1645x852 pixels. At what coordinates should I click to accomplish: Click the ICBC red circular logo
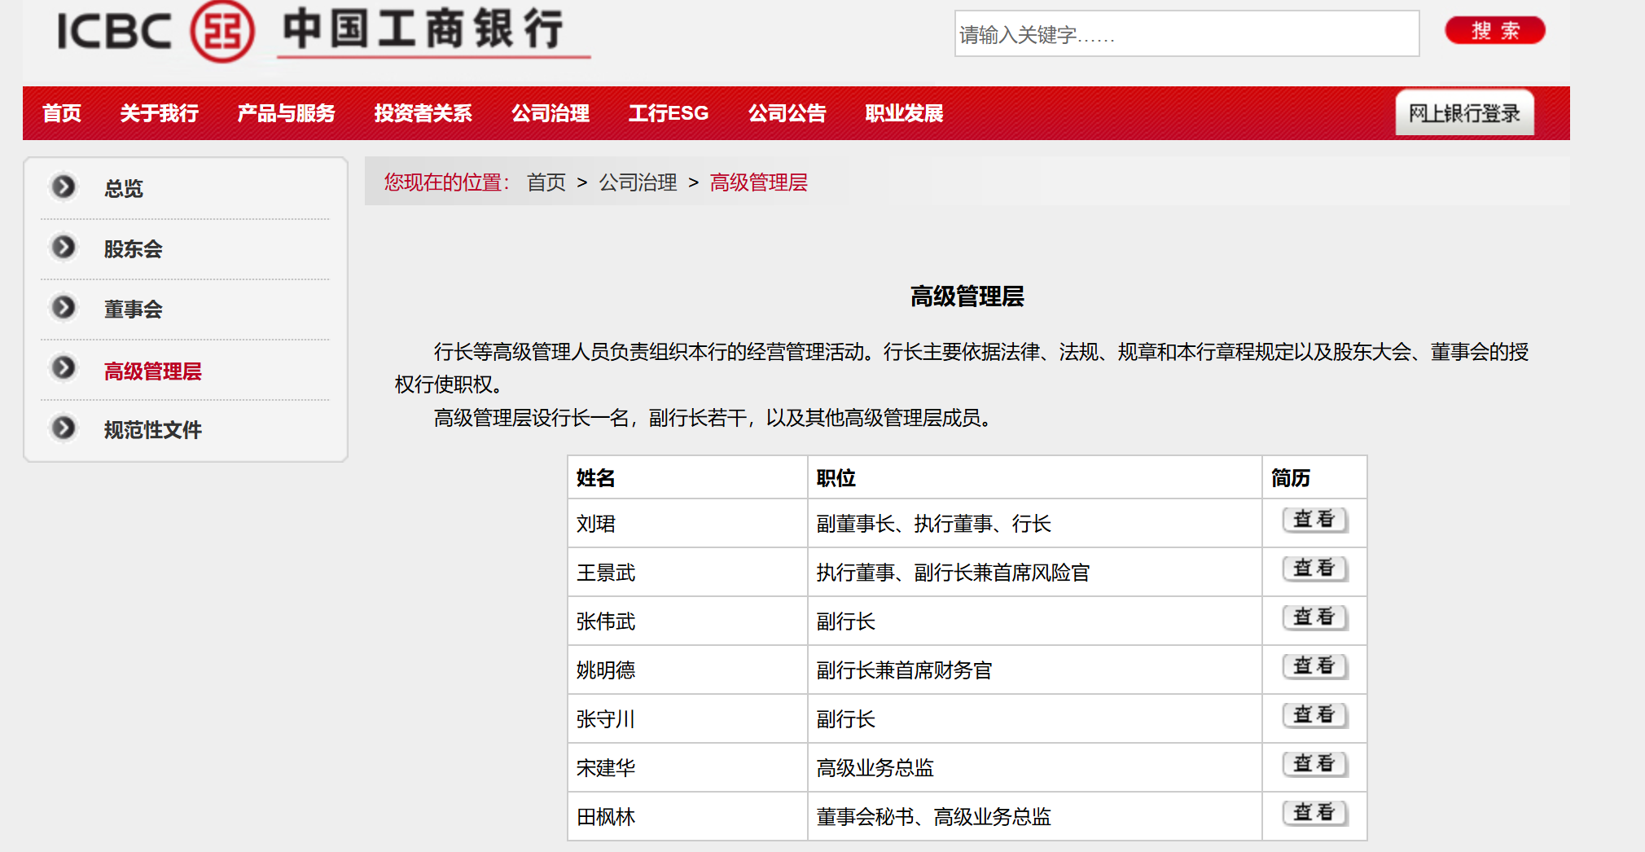[222, 31]
